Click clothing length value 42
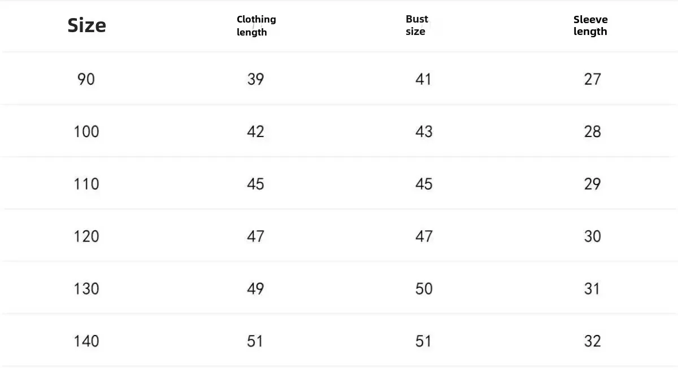 click(255, 131)
